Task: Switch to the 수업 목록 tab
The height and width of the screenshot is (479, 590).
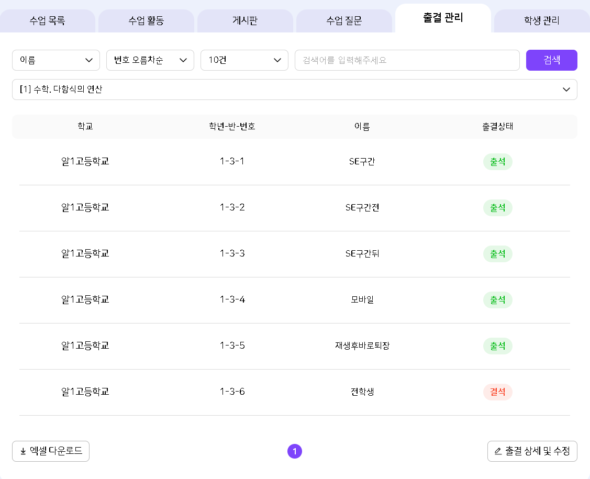Action: (x=48, y=21)
